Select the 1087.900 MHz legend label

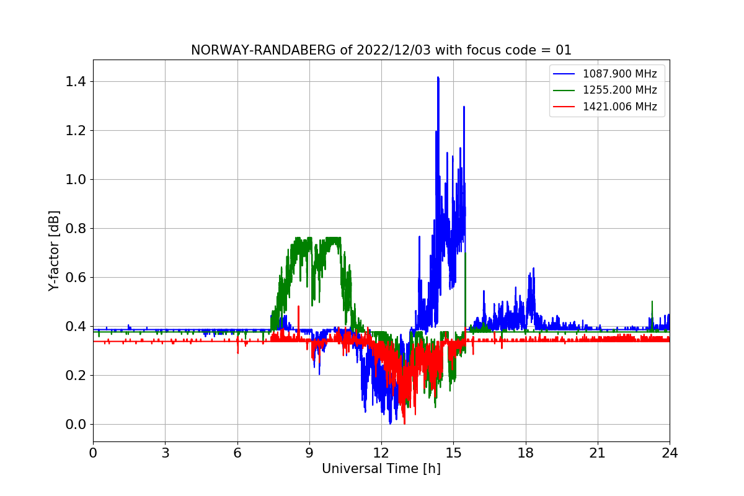[619, 74]
